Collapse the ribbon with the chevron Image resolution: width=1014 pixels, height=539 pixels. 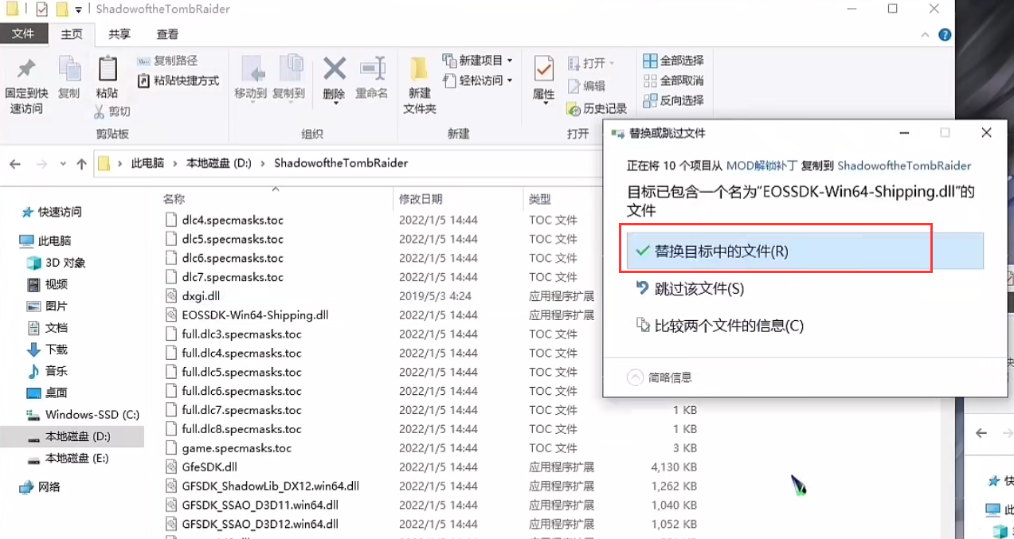(x=926, y=35)
